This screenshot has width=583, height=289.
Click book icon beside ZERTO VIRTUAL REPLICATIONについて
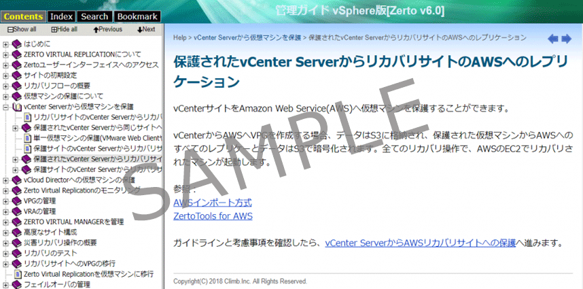(17, 54)
